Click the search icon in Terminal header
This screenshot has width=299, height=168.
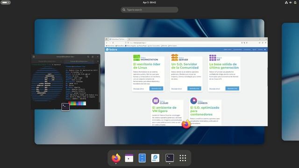[x=88, y=56]
